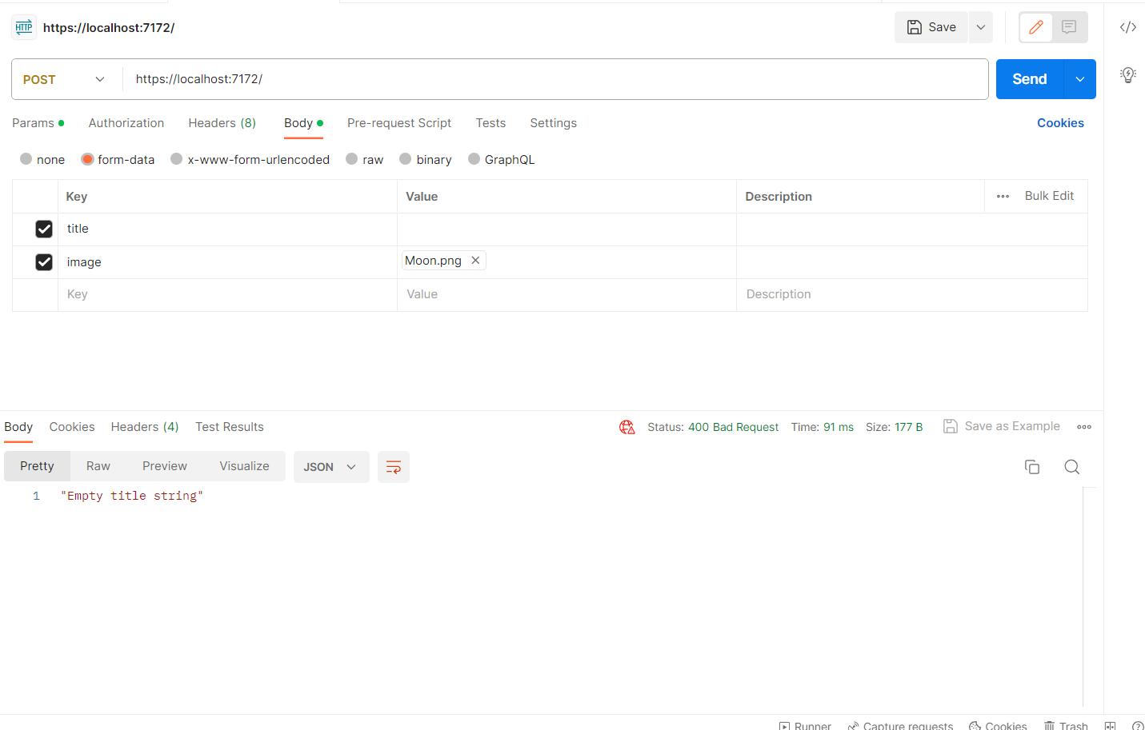This screenshot has width=1145, height=730.
Task: Change the JSON response format dropdown
Action: pyautogui.click(x=331, y=466)
